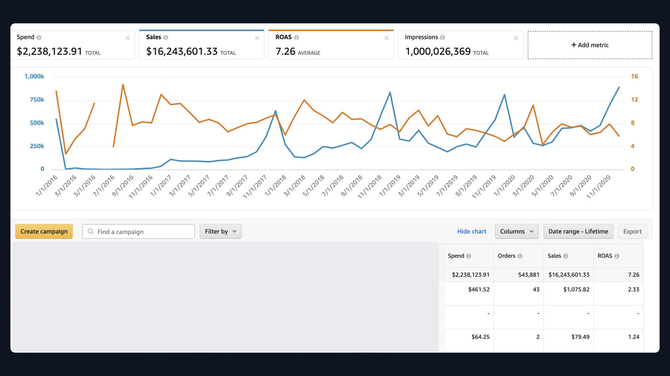Open info icon in Orders column header
The image size is (670, 376).
tap(520, 256)
